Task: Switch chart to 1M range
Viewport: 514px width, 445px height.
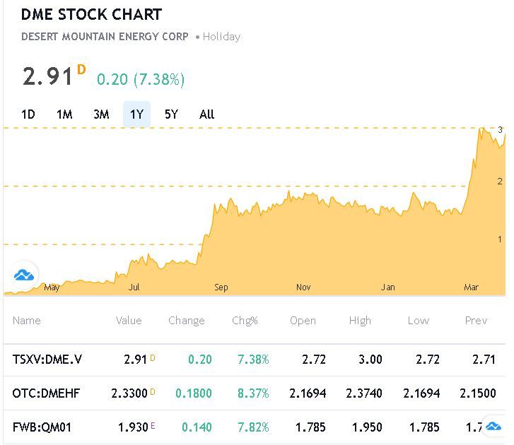Action: tap(64, 114)
